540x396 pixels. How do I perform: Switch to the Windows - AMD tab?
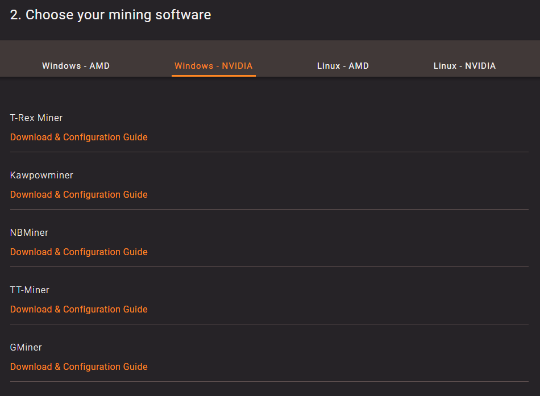76,66
